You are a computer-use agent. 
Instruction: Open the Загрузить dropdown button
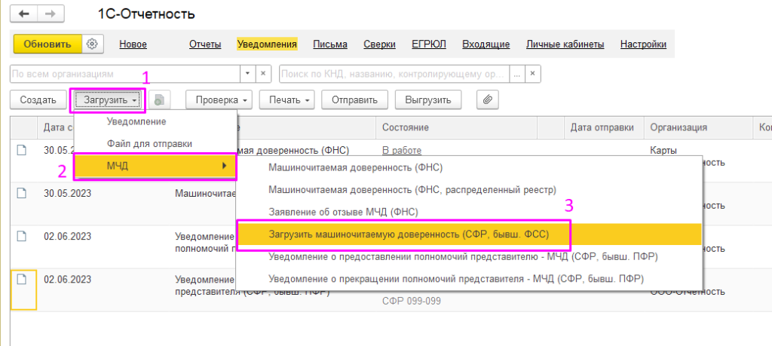coord(106,100)
